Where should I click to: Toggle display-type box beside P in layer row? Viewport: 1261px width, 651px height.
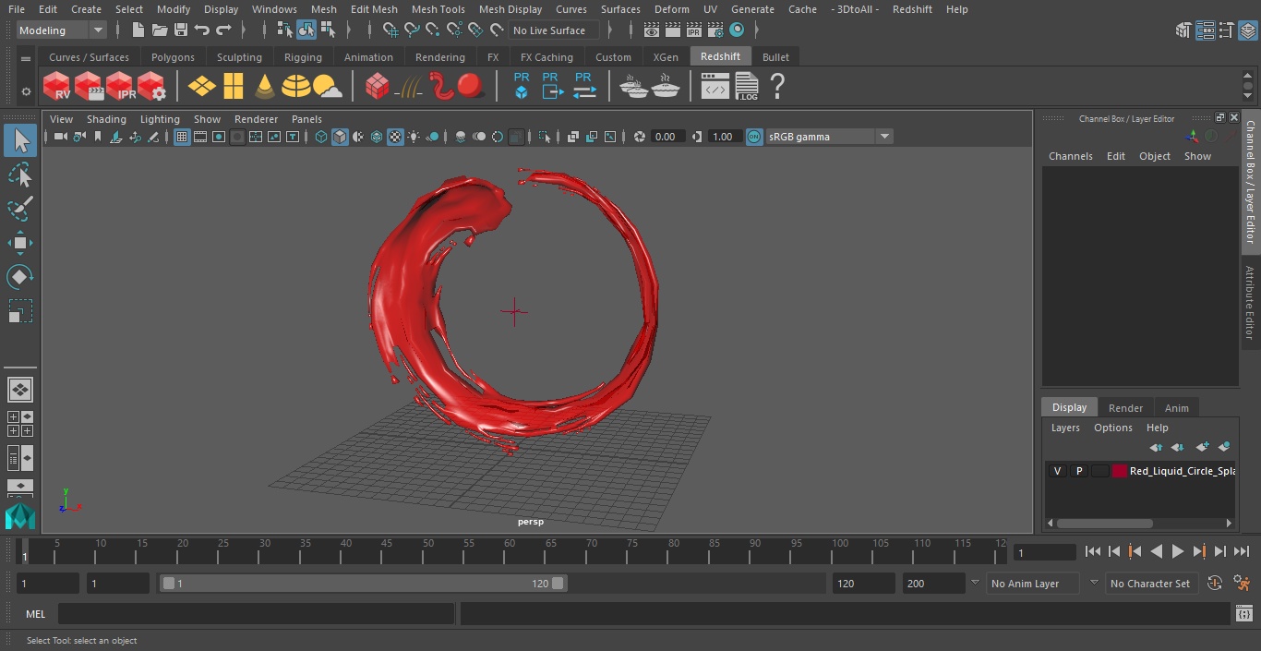1099,471
